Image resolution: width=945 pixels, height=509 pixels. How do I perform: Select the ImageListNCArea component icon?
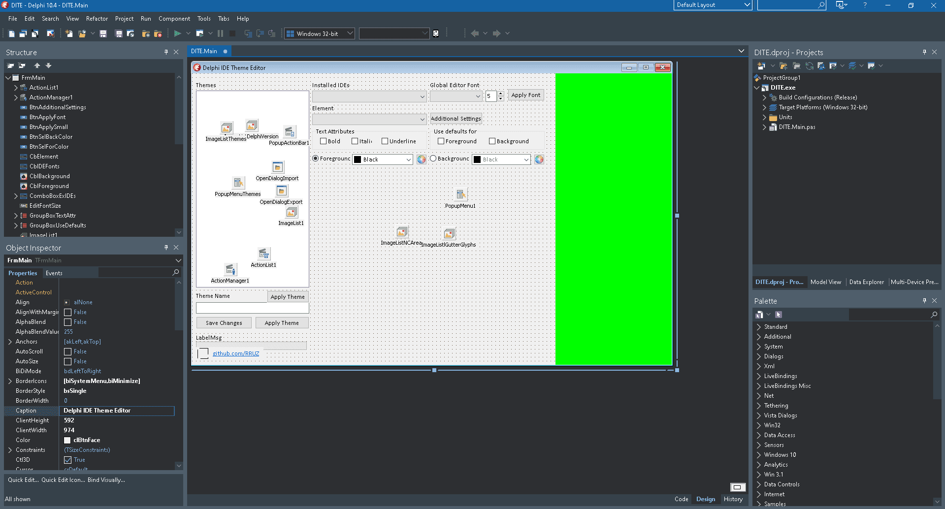click(402, 232)
